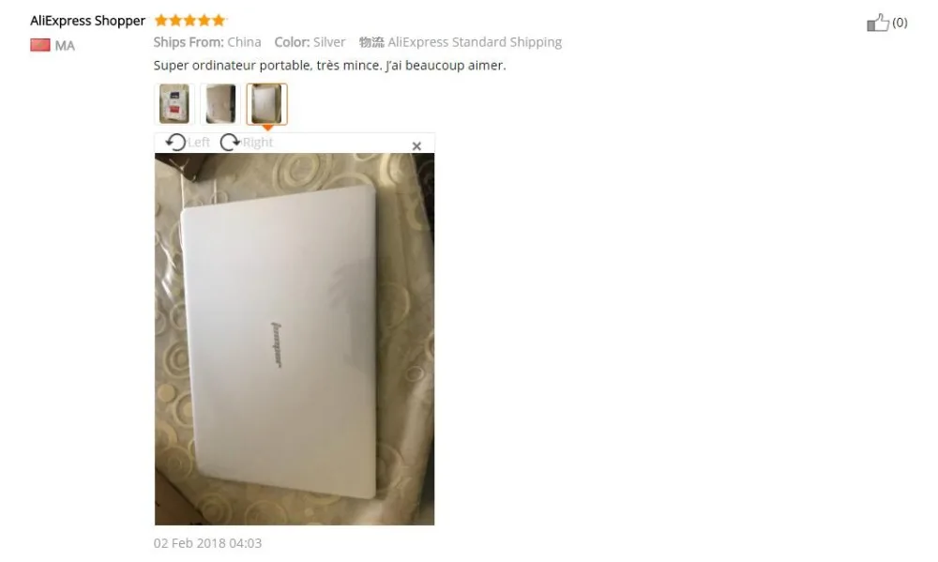Select the highlighted third photo thumbnail
938x562 pixels.
pyautogui.click(x=266, y=103)
